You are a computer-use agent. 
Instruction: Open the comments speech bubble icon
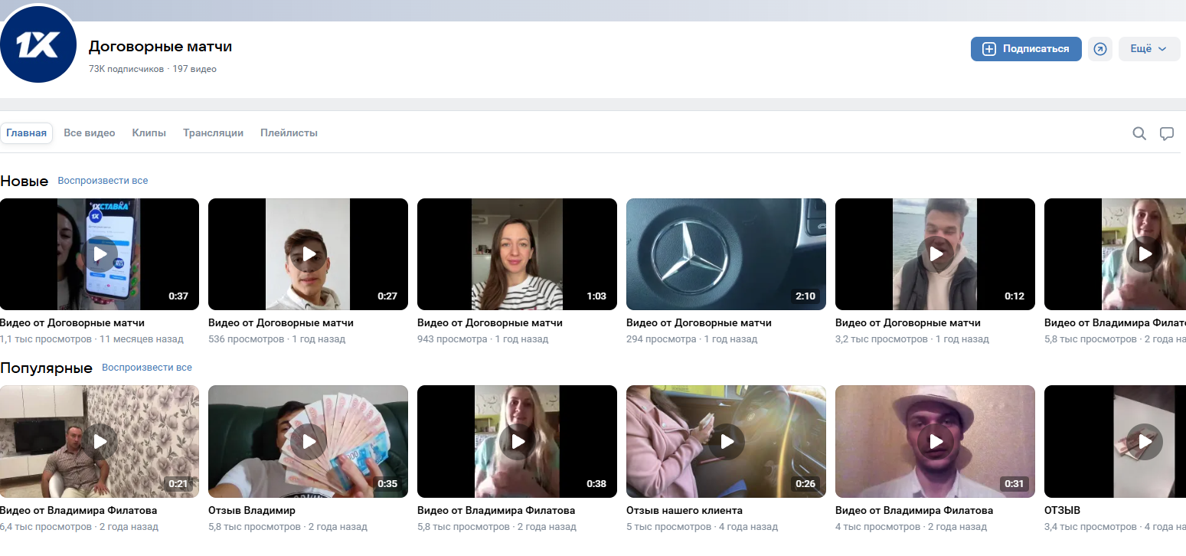coord(1166,133)
